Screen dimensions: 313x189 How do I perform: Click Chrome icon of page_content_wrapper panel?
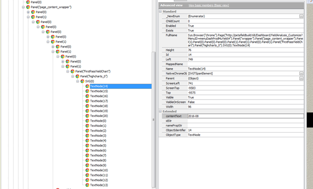click(x=28, y=7)
